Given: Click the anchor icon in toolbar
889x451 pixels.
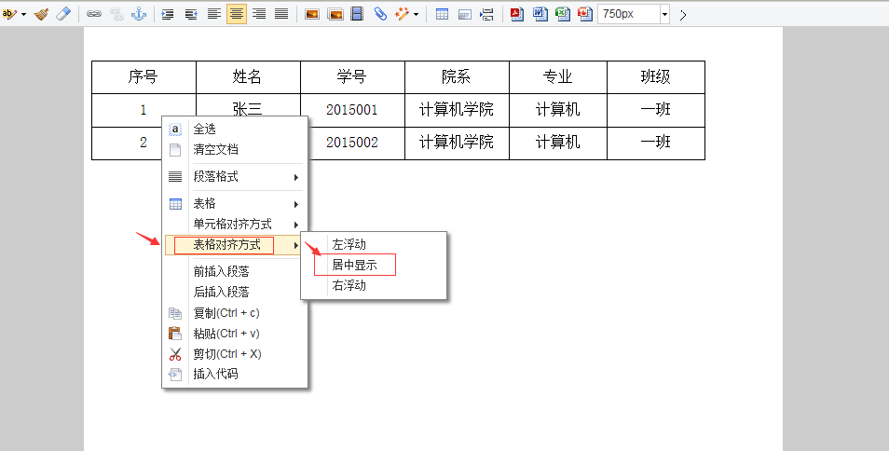Looking at the screenshot, I should point(139,14).
